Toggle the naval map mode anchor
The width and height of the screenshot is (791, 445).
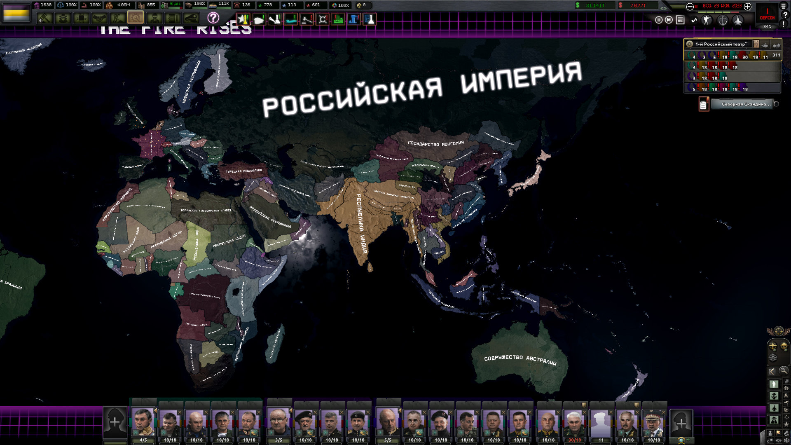coord(774,396)
